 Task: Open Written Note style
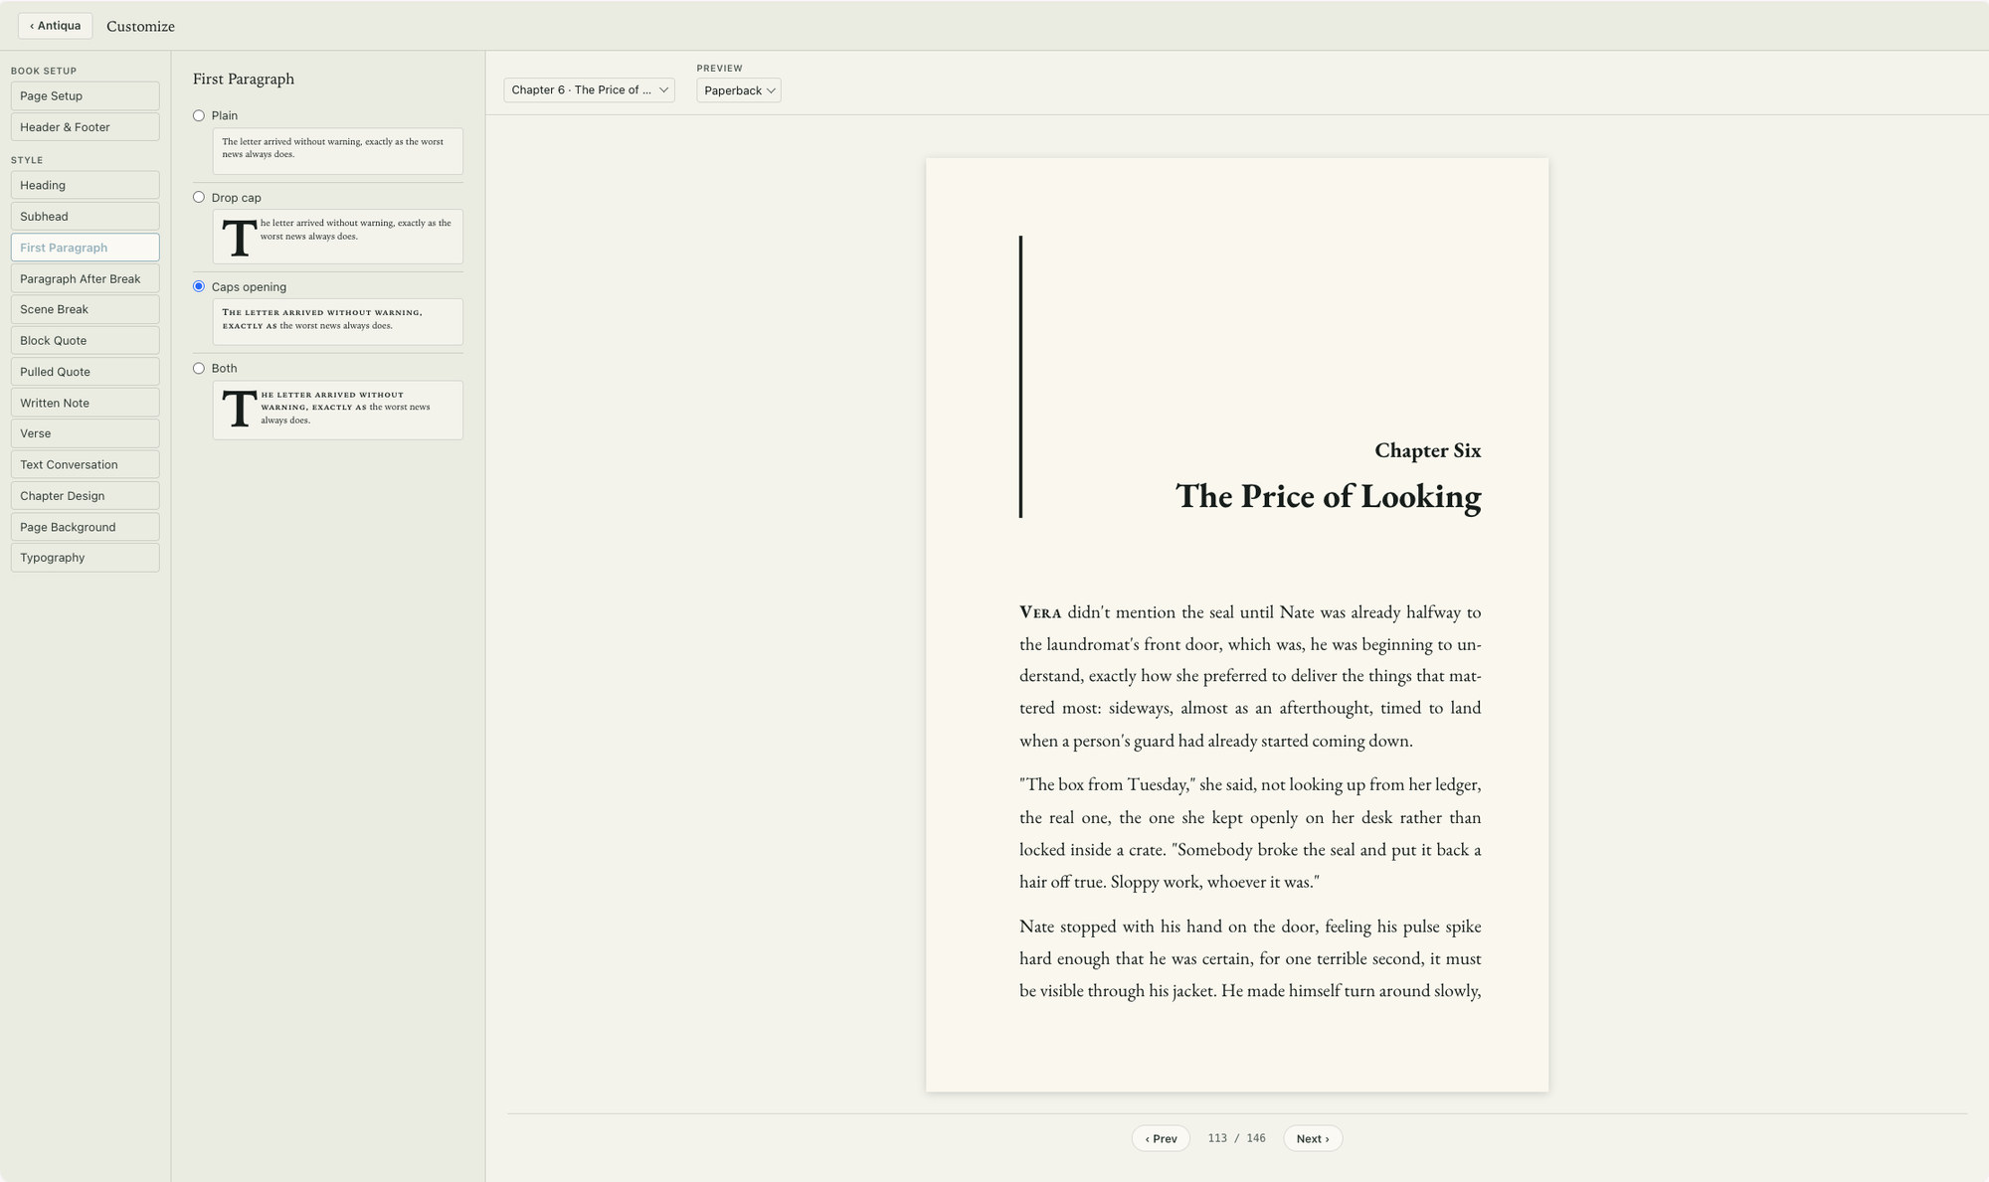[x=85, y=403]
